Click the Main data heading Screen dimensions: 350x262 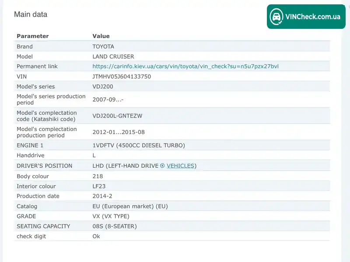click(31, 14)
